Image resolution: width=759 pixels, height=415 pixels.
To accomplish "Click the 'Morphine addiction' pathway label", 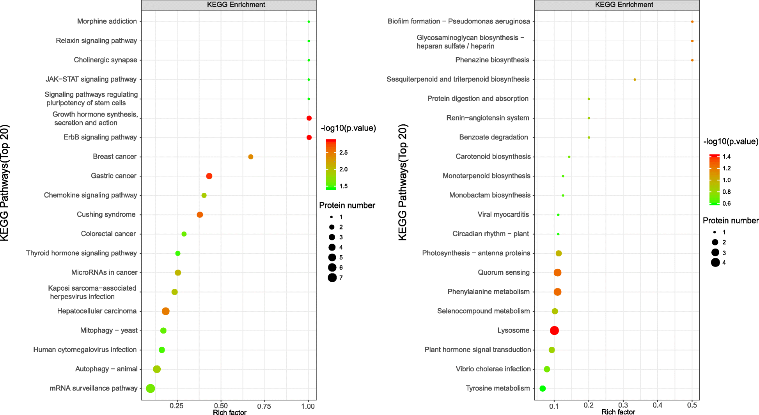I will pyautogui.click(x=107, y=21).
